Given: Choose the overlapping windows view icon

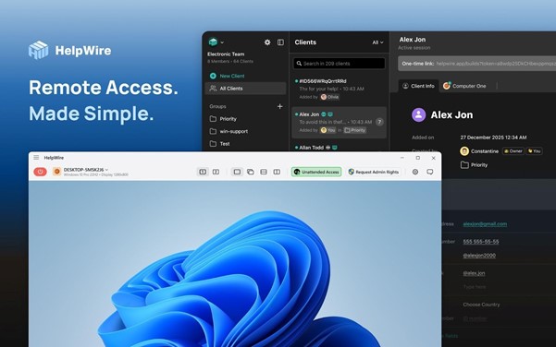Looking at the screenshot, I should pyautogui.click(x=251, y=172).
